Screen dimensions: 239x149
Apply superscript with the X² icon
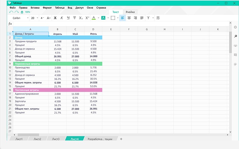[87, 18]
